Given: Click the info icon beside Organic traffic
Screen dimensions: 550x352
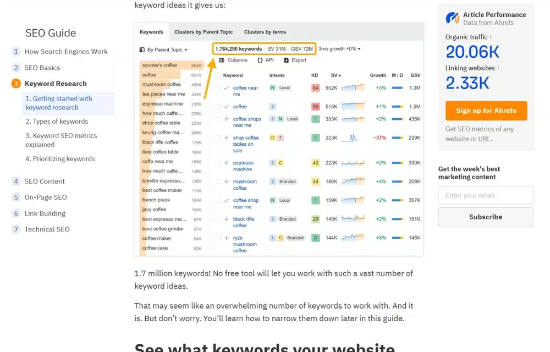Looking at the screenshot, I should coord(491,36).
